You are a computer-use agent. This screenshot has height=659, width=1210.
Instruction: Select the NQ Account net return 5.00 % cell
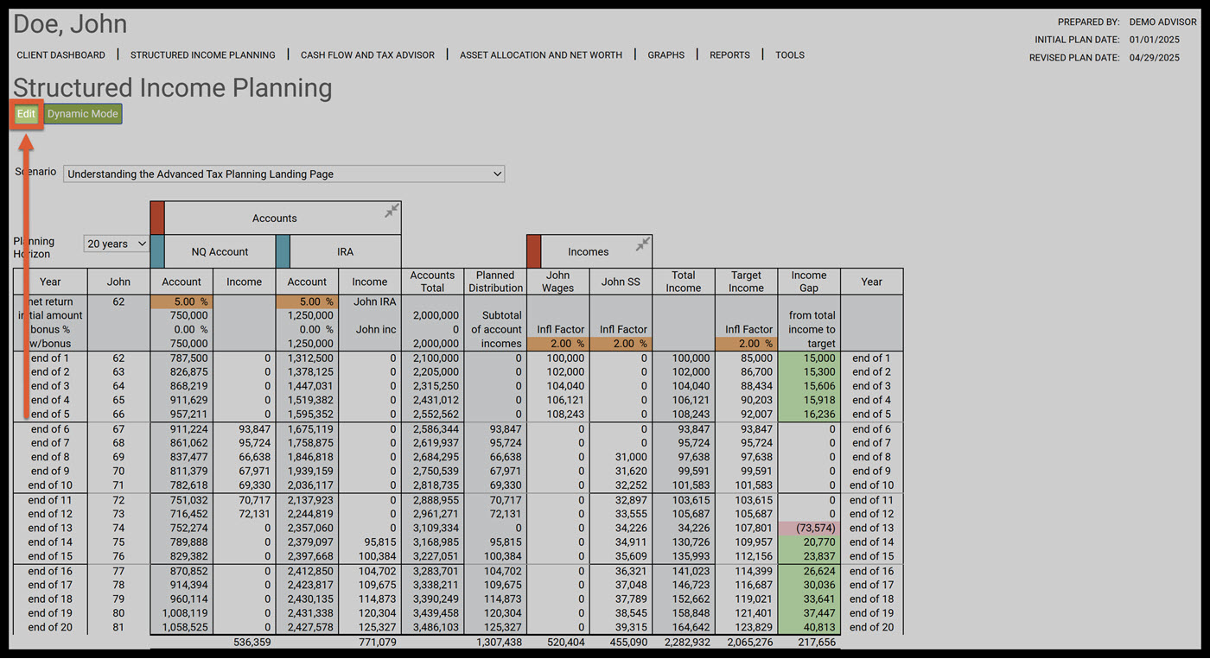pyautogui.click(x=181, y=302)
